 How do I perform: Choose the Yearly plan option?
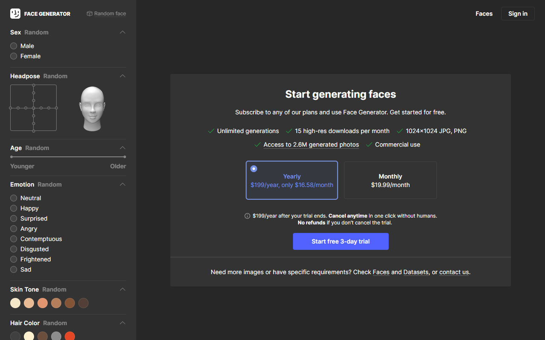(x=292, y=180)
